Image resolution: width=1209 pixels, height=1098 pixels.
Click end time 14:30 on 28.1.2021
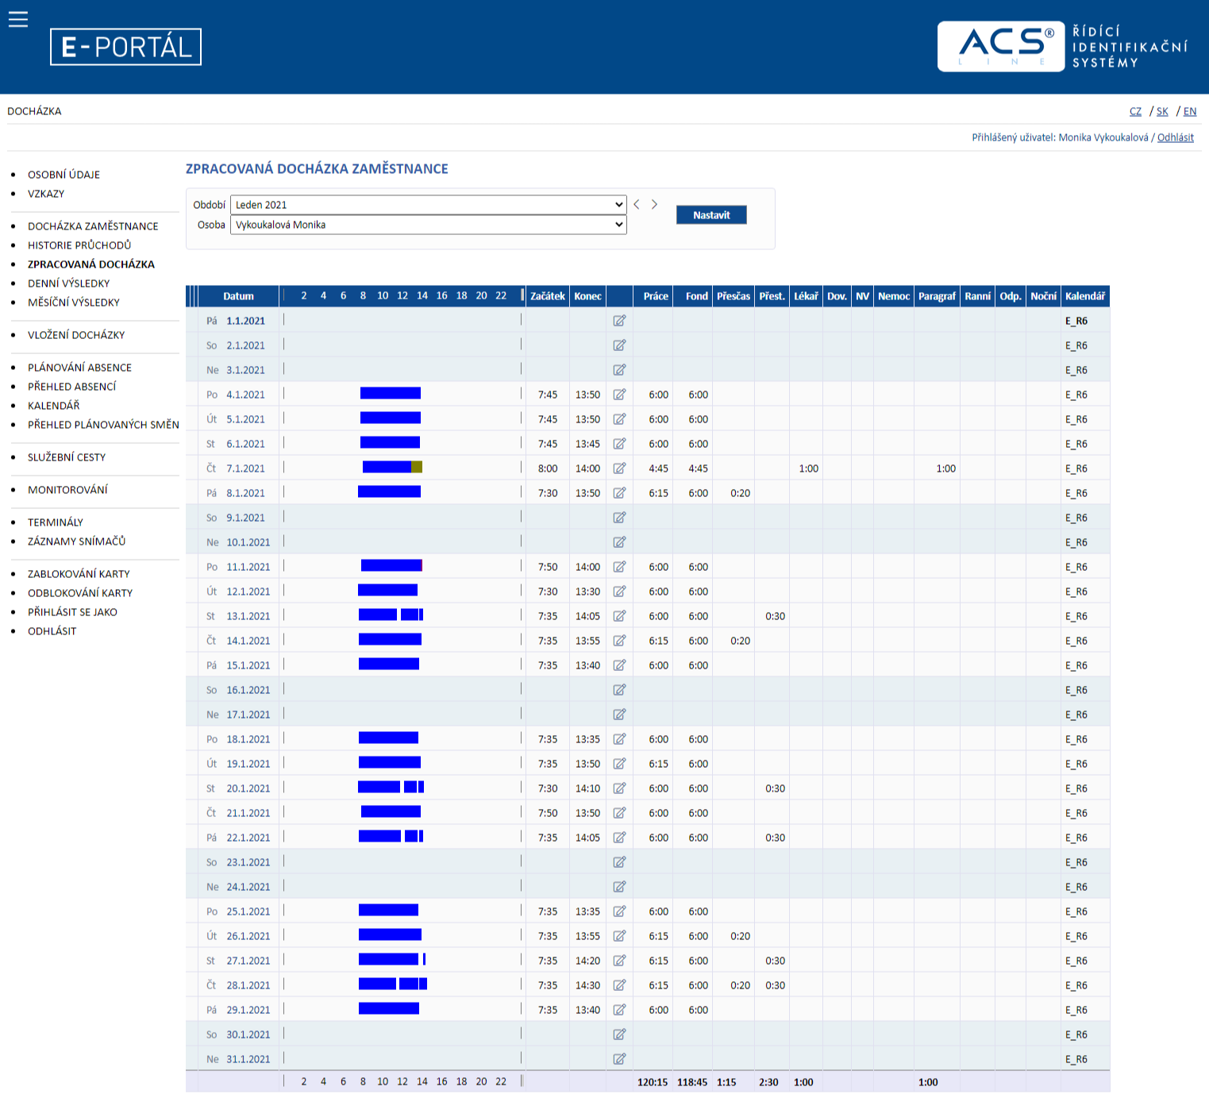point(587,985)
